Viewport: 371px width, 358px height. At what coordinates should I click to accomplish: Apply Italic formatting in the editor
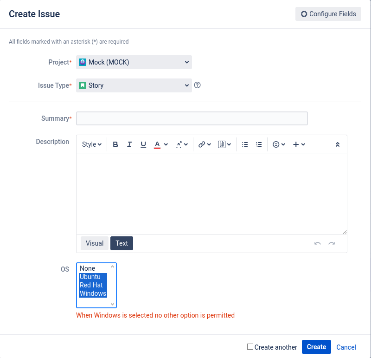pos(129,144)
